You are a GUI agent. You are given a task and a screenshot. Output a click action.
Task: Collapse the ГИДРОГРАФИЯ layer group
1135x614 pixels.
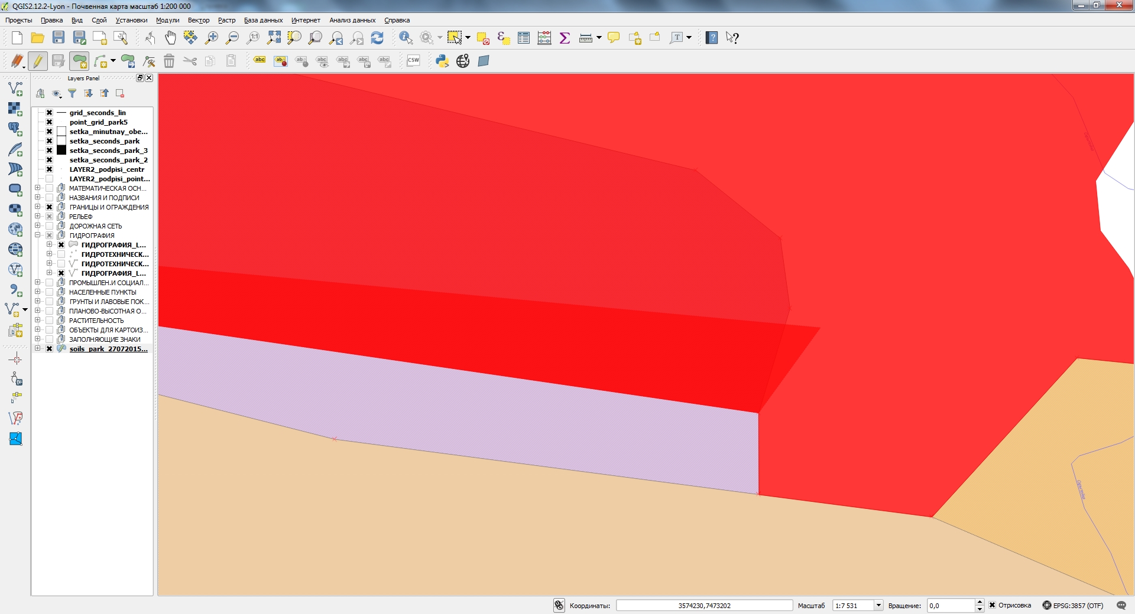(37, 235)
